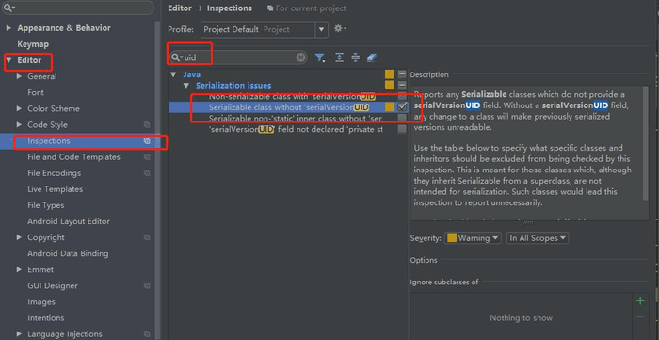Collapse the Serialization issues group
Image resolution: width=659 pixels, height=340 pixels.
[x=186, y=86]
